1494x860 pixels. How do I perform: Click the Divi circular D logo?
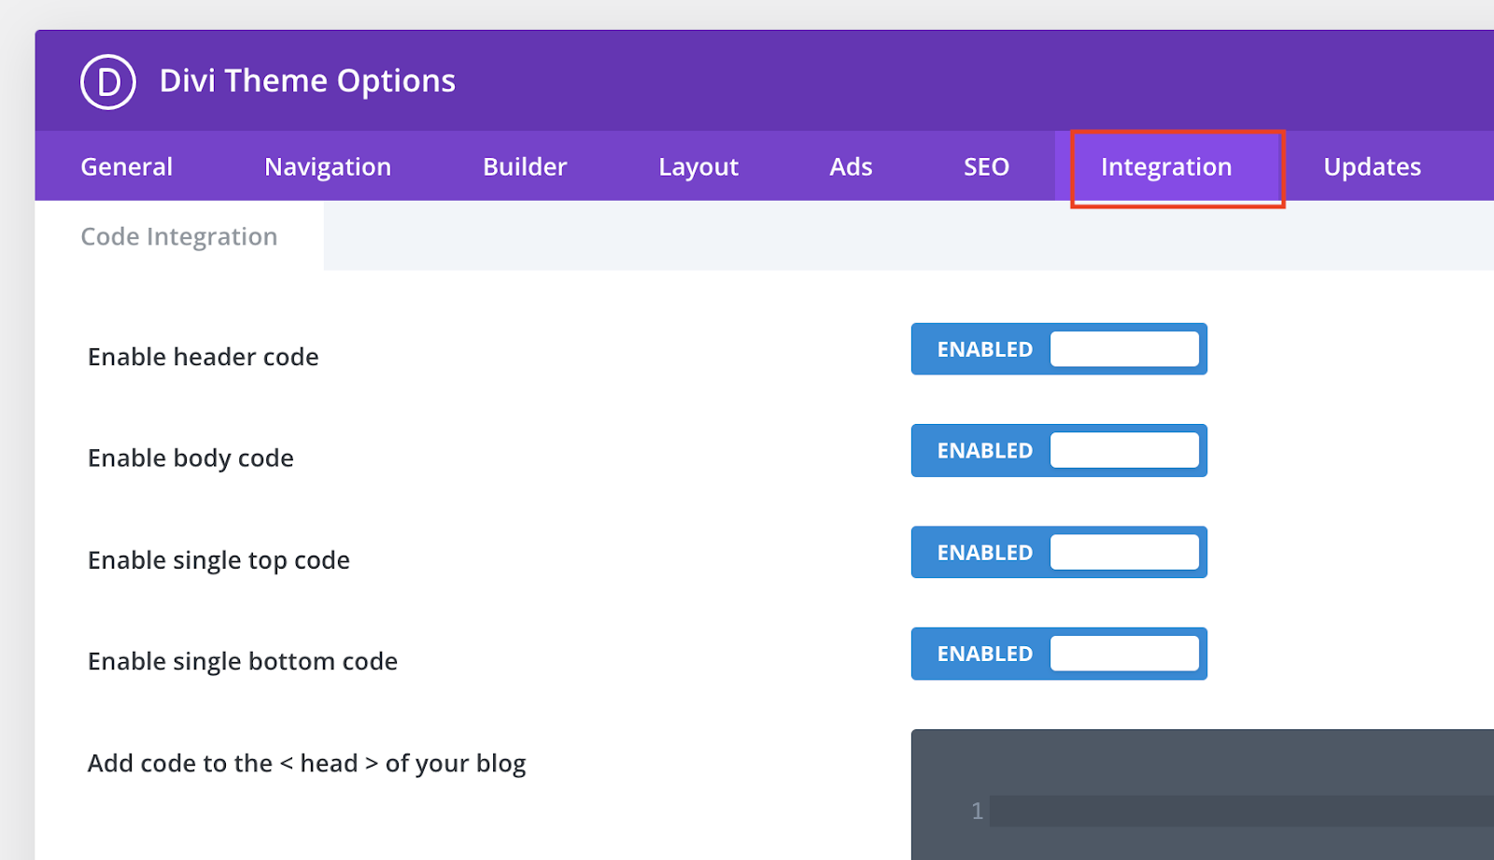[108, 82]
